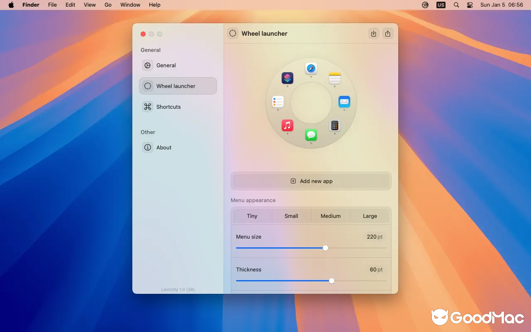Select the Calculator icon in the wheel

pos(335,125)
